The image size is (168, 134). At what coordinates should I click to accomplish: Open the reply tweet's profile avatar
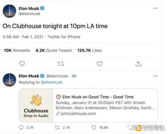click(9, 80)
